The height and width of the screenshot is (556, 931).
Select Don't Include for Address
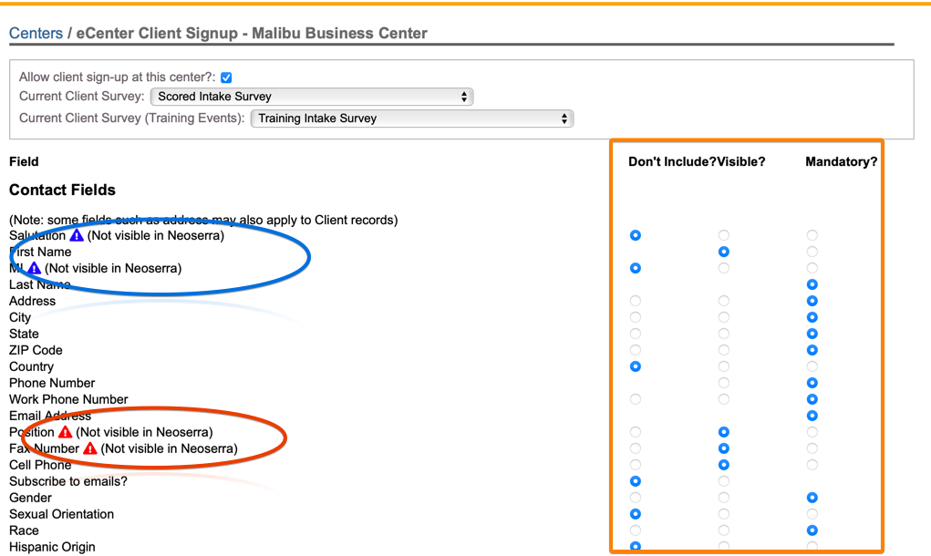(636, 301)
